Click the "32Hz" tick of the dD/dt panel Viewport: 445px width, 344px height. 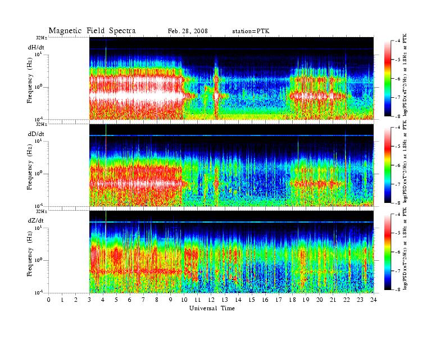(x=42, y=124)
